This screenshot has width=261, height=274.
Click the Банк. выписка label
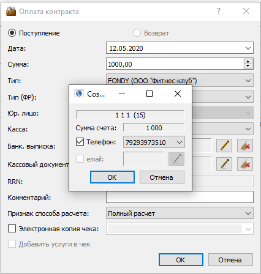point(31,146)
